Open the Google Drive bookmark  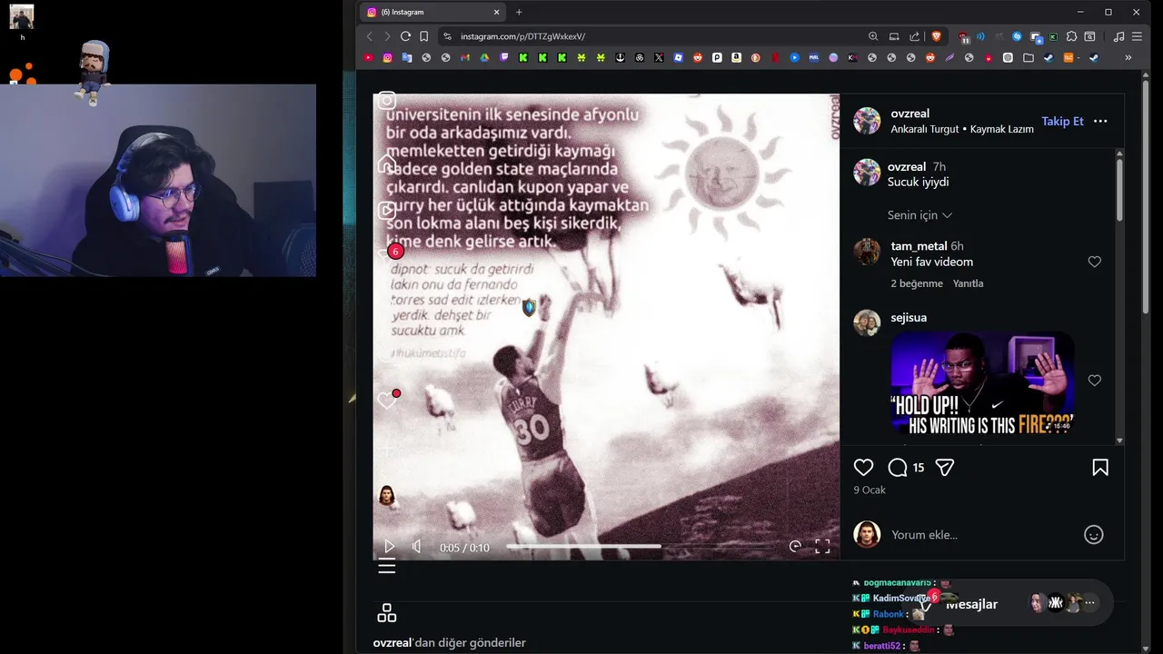coord(484,57)
